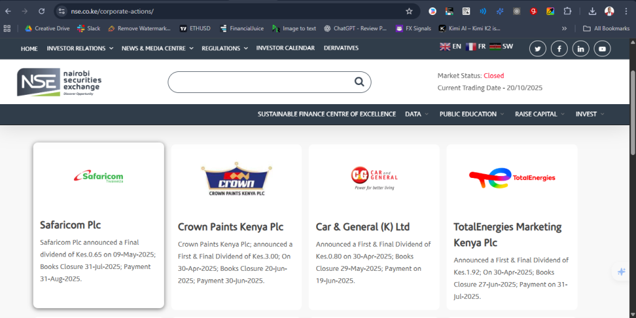
Task: Expand the News & Media Centre menu
Action: (157, 48)
